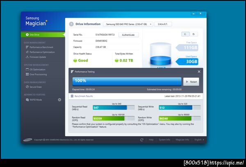This screenshot has width=246, height=167.
Task: Click the Benchmark Results clipboard icon
Action: [x=72, y=96]
